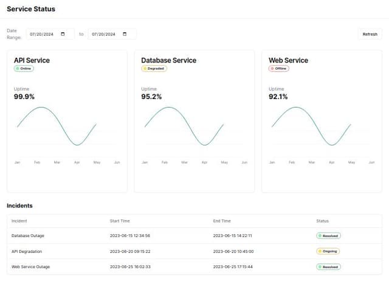Image resolution: width=389 pixels, height=284 pixels.
Task: Click the start date input field
Action: tap(43, 34)
